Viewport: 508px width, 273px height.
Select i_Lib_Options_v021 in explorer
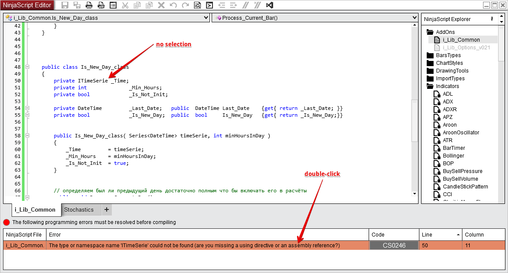pyautogui.click(x=466, y=48)
